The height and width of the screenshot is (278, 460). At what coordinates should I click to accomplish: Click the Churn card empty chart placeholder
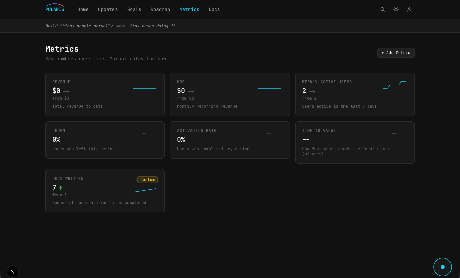pos(144,134)
